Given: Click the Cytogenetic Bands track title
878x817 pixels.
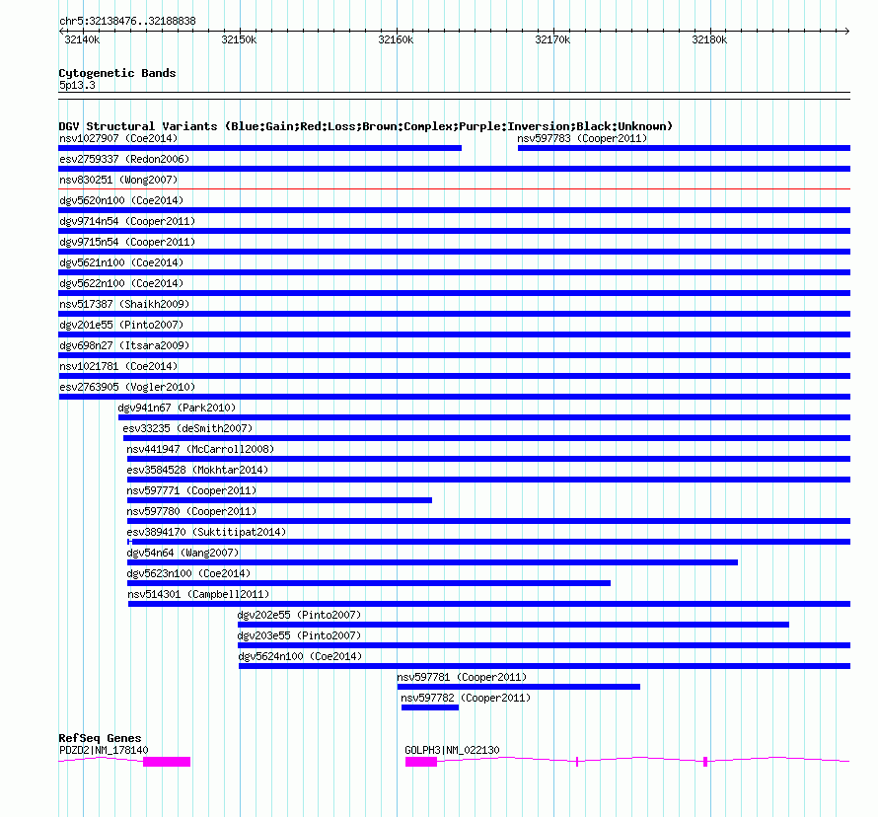Looking at the screenshot, I should tap(117, 73).
